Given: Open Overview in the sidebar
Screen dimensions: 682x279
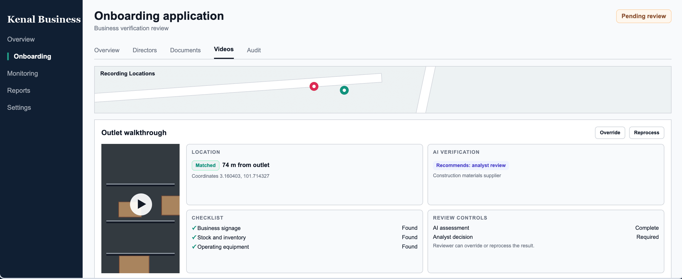Looking at the screenshot, I should [21, 39].
